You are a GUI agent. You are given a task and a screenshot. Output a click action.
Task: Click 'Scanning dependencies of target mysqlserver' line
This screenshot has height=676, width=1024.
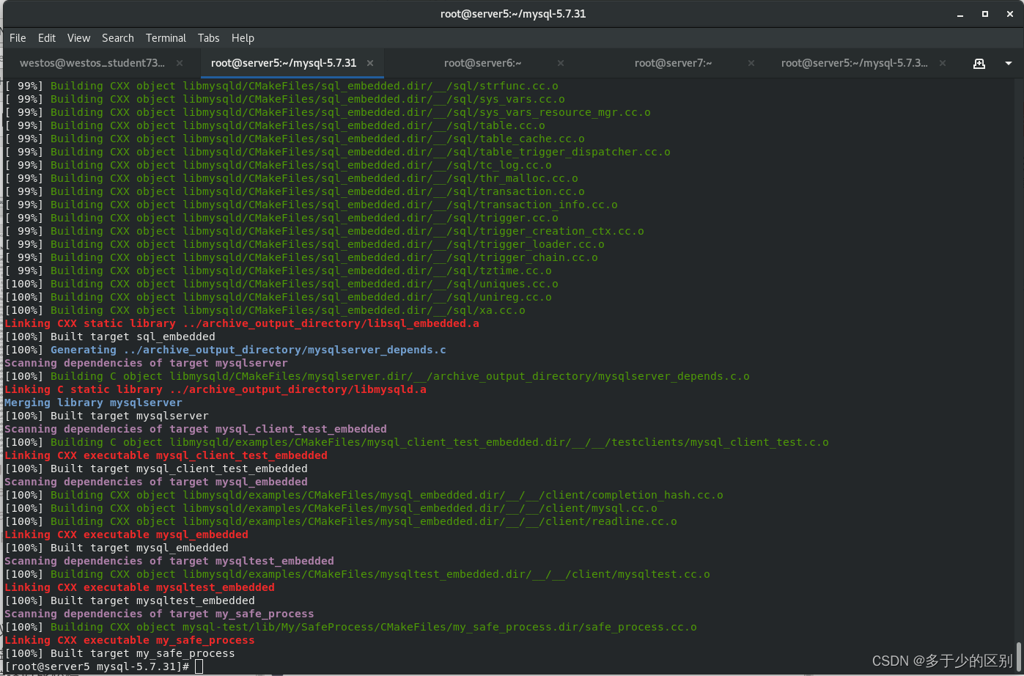[146, 363]
